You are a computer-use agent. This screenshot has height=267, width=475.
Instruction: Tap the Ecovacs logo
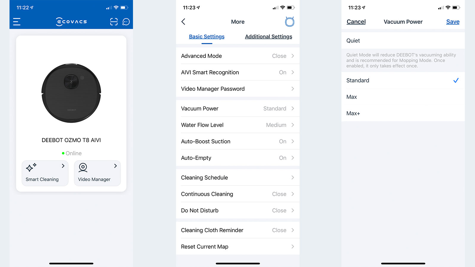pyautogui.click(x=71, y=22)
